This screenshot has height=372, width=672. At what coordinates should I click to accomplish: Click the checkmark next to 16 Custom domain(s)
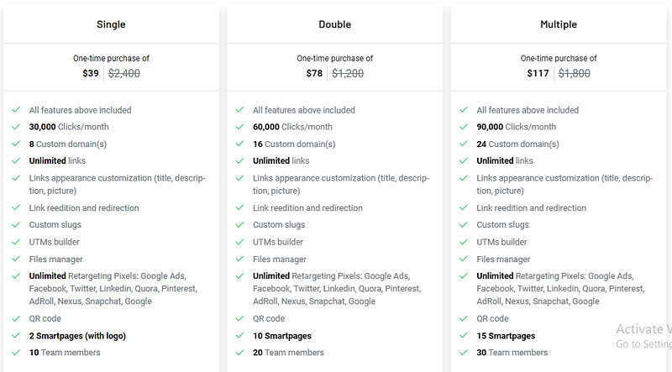240,144
